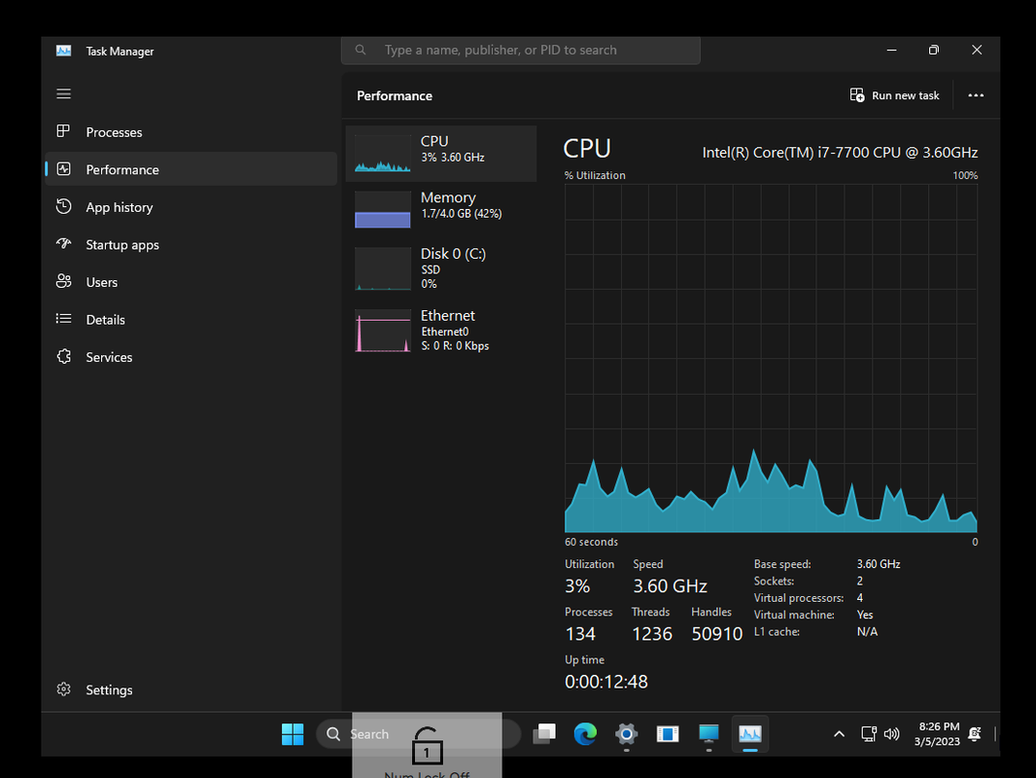
Task: Select the Disk 0 (C:) resource entry
Action: pyautogui.click(x=440, y=267)
